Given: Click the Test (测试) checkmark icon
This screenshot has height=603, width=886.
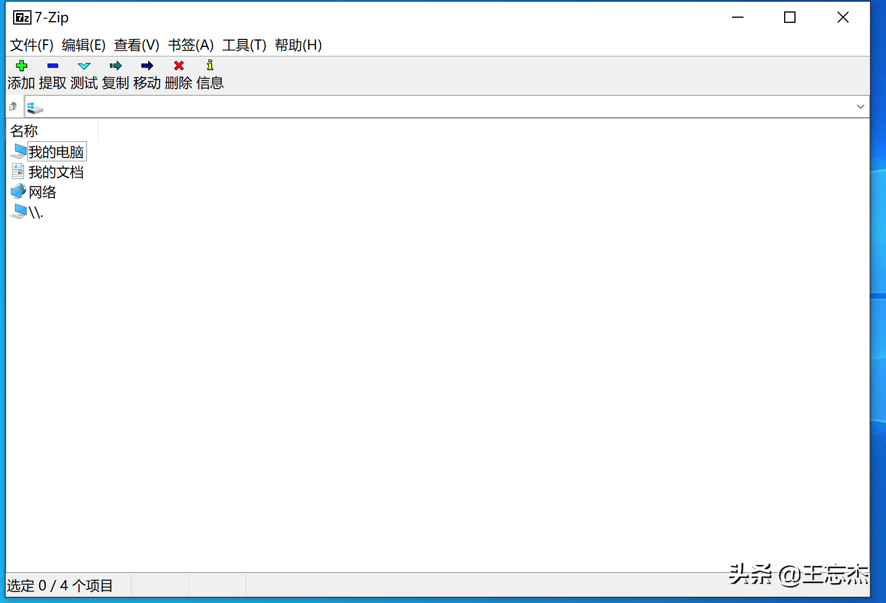Looking at the screenshot, I should click(84, 66).
